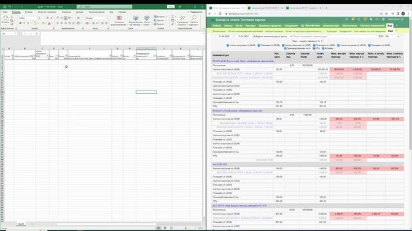Open the Файл tab in Excel
412x231 pixels.
pos(5,12)
